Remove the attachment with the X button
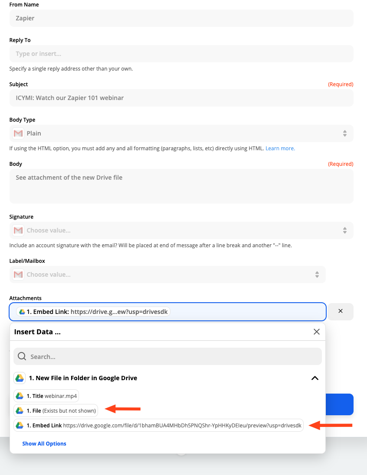 [x=341, y=311]
